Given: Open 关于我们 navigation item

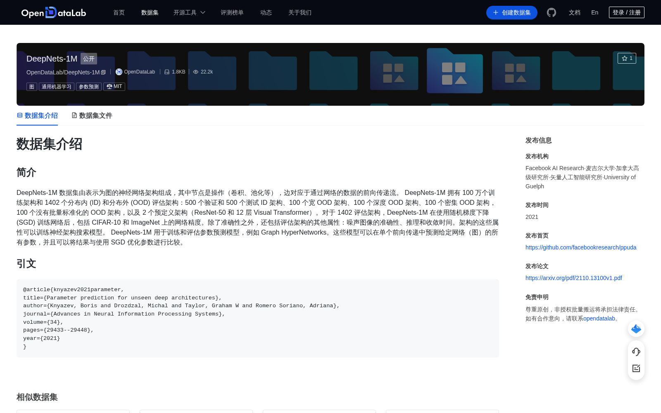Looking at the screenshot, I should click(x=300, y=12).
